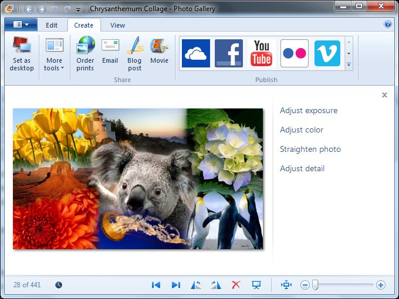399x299 pixels.
Task: Click the zoom slider thumb
Action: 315,285
